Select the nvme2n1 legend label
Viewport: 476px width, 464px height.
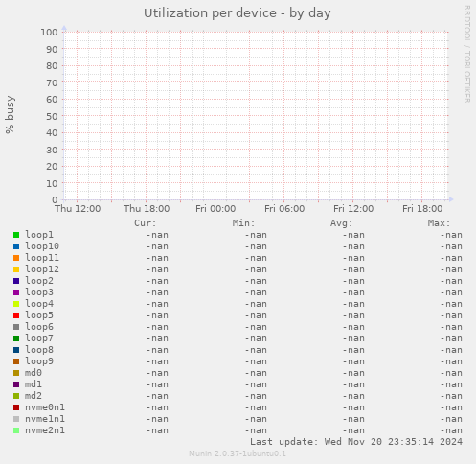point(45,430)
